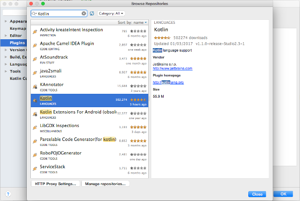Expand the Build, Execution settings node
Image resolution: width=300 pixels, height=201 pixels.
click(x=6, y=57)
